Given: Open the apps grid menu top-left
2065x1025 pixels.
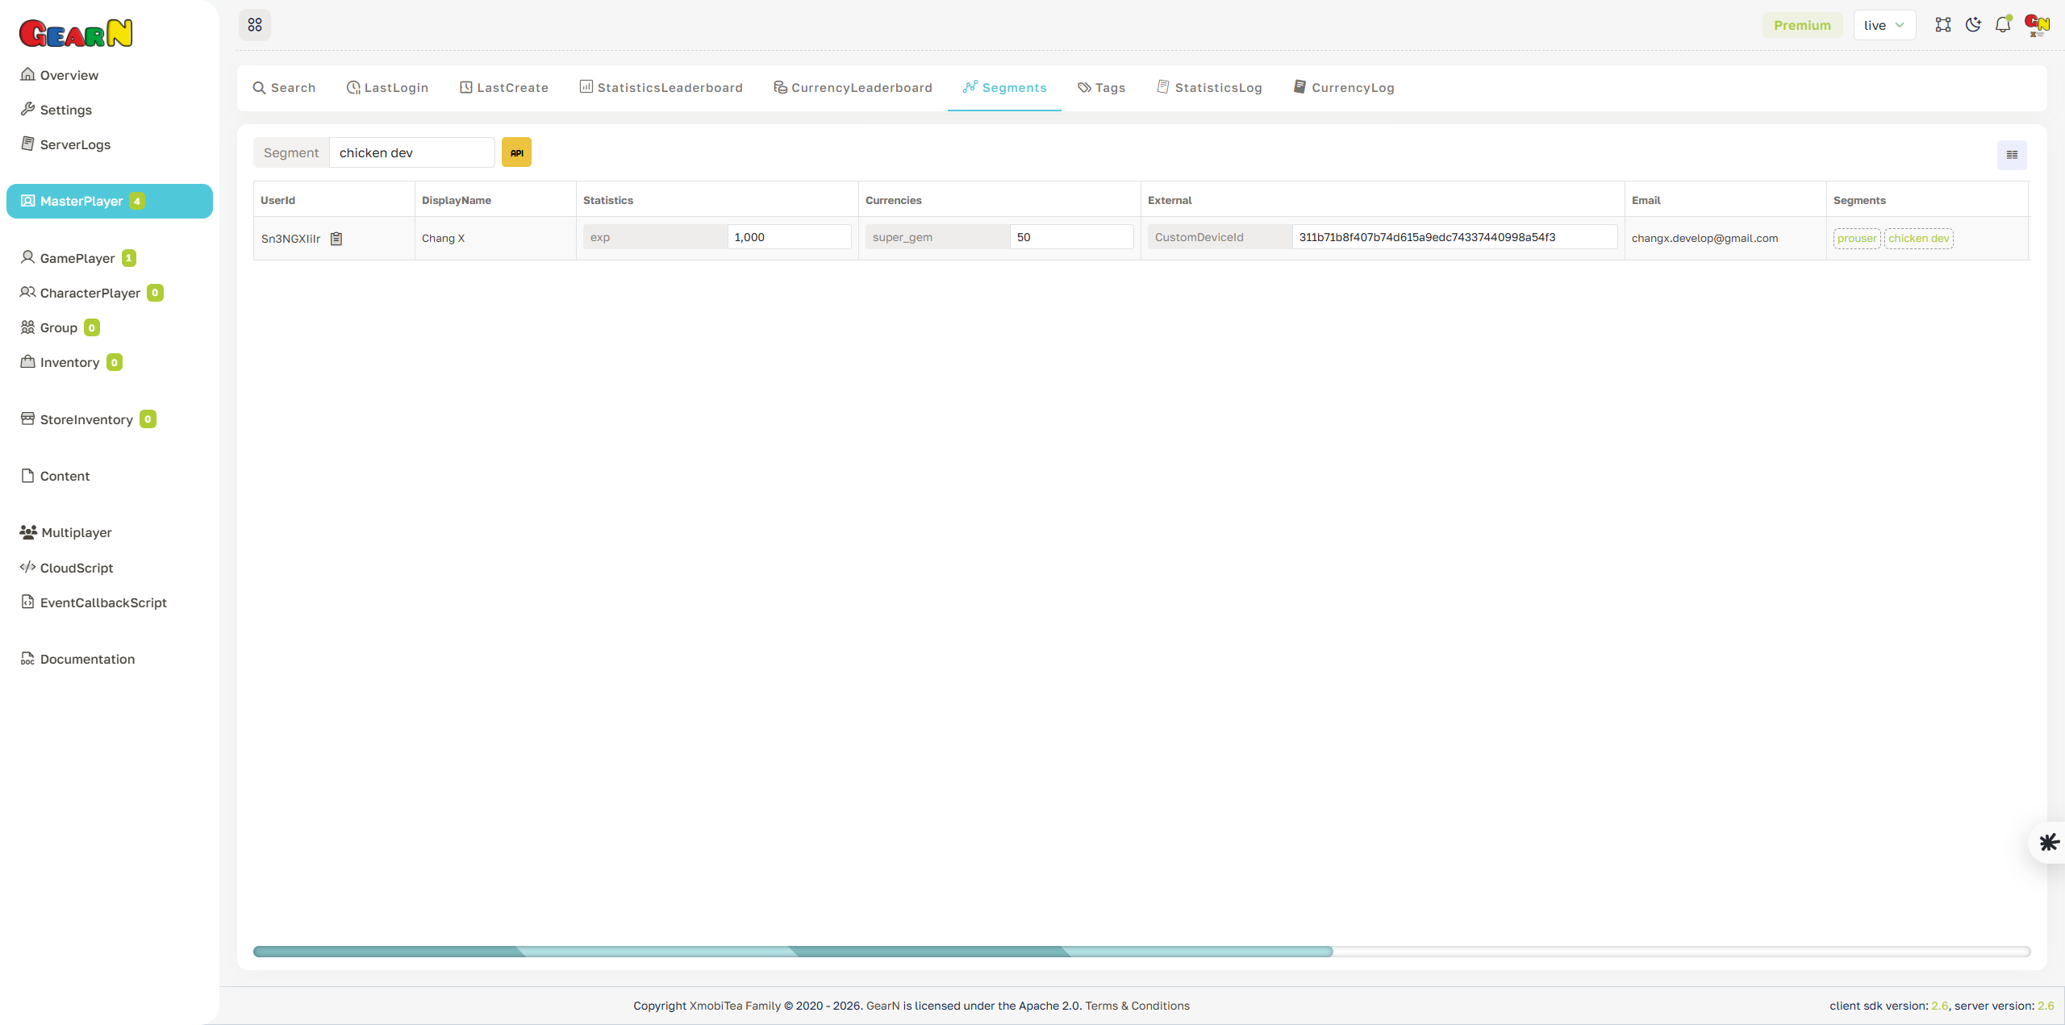Looking at the screenshot, I should click(255, 25).
